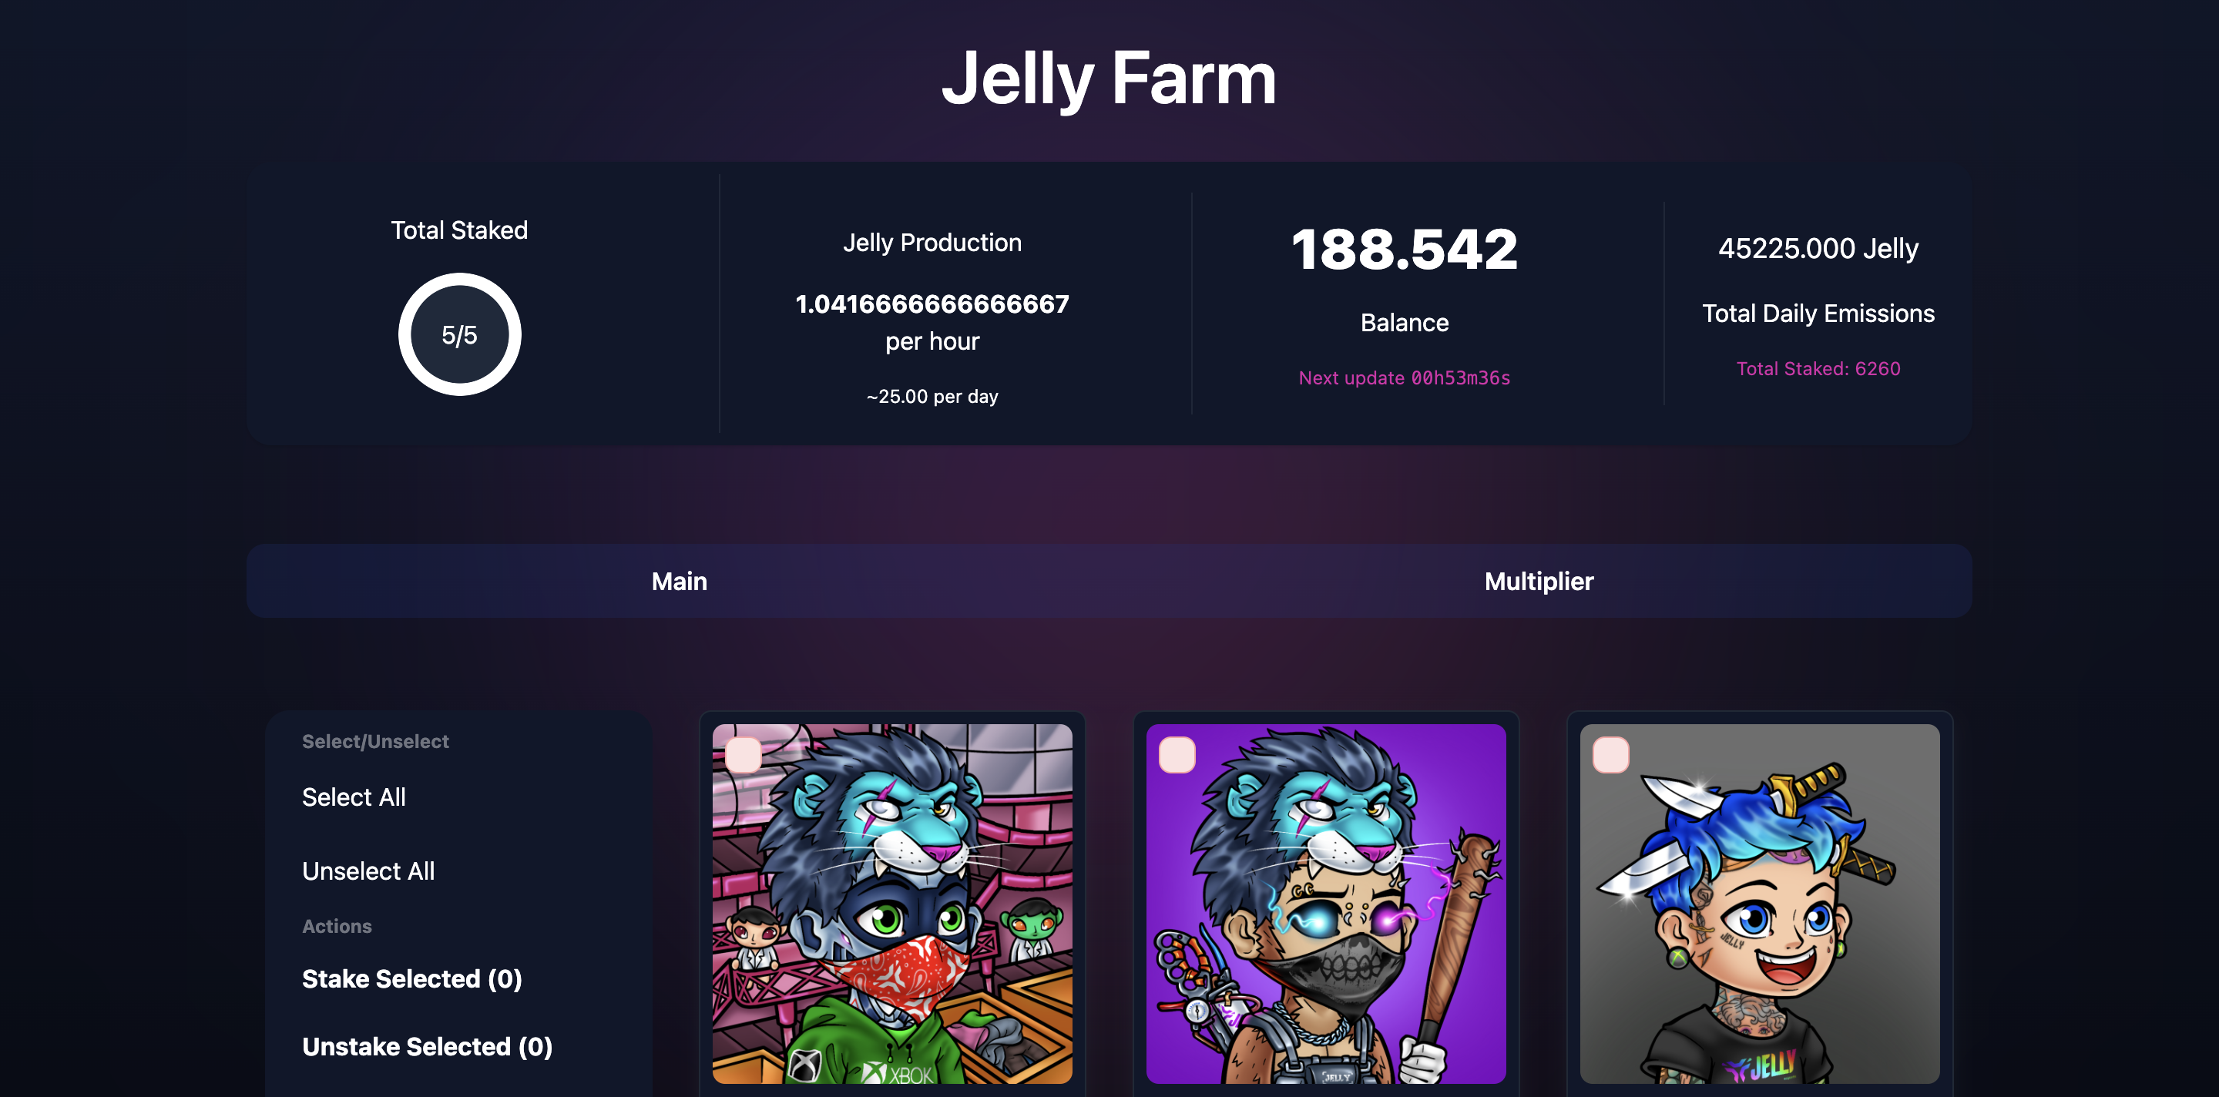Tick the checkbox on the blue-haired character NFT
This screenshot has height=1097, width=2219.
click(1610, 755)
